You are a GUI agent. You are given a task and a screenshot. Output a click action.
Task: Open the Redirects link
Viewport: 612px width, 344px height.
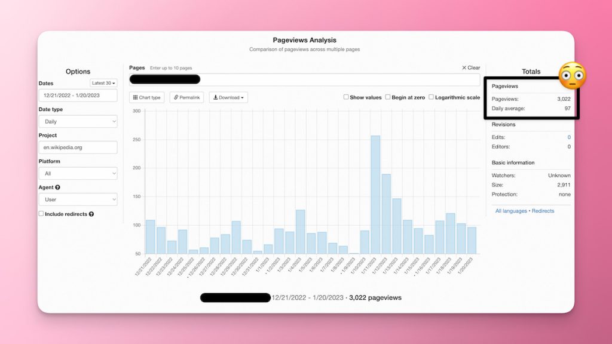coord(543,211)
